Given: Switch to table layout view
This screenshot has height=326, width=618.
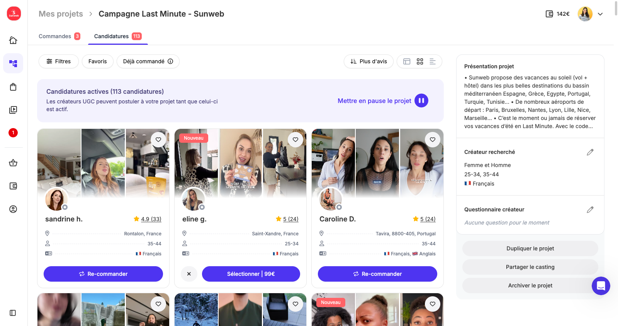Looking at the screenshot, I should pos(407,61).
